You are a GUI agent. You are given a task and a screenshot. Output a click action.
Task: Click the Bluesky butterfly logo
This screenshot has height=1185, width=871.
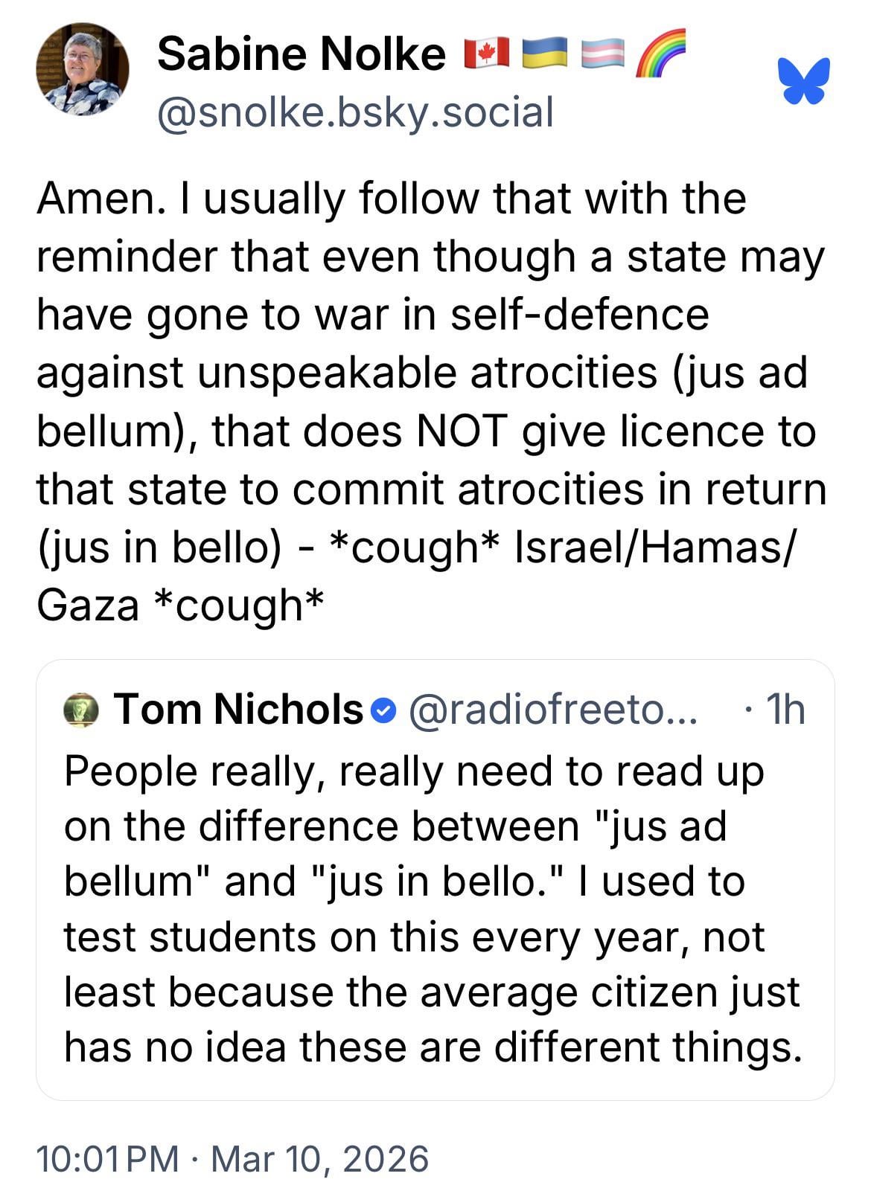tap(803, 80)
